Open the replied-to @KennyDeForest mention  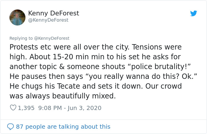coord(52,38)
